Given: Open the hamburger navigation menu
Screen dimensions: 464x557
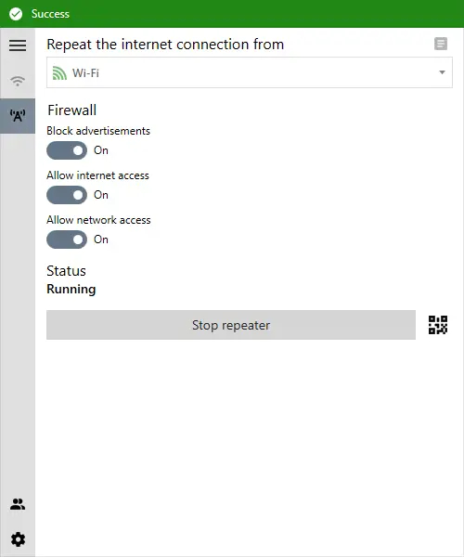Looking at the screenshot, I should (18, 45).
